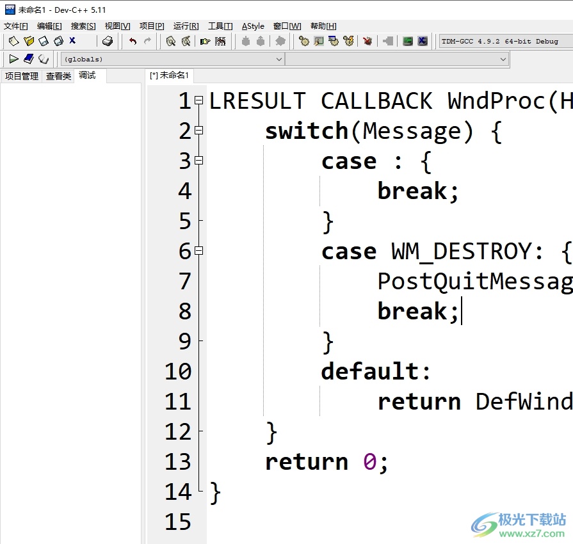Click the Compile and Run icon
The height and width of the screenshot is (544, 573).
[x=334, y=41]
